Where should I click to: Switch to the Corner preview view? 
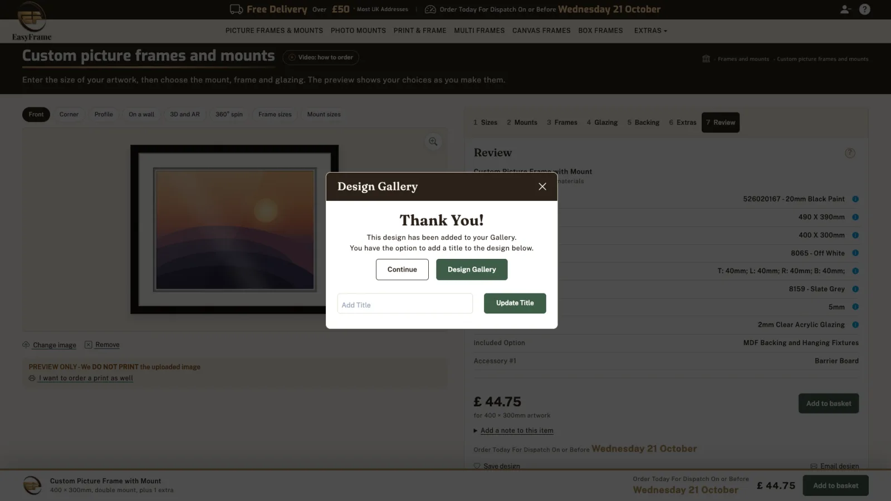69,115
